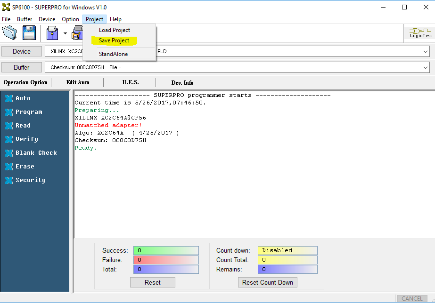The image size is (435, 303).
Task: Run the Erase operation
Action: [x=25, y=167]
